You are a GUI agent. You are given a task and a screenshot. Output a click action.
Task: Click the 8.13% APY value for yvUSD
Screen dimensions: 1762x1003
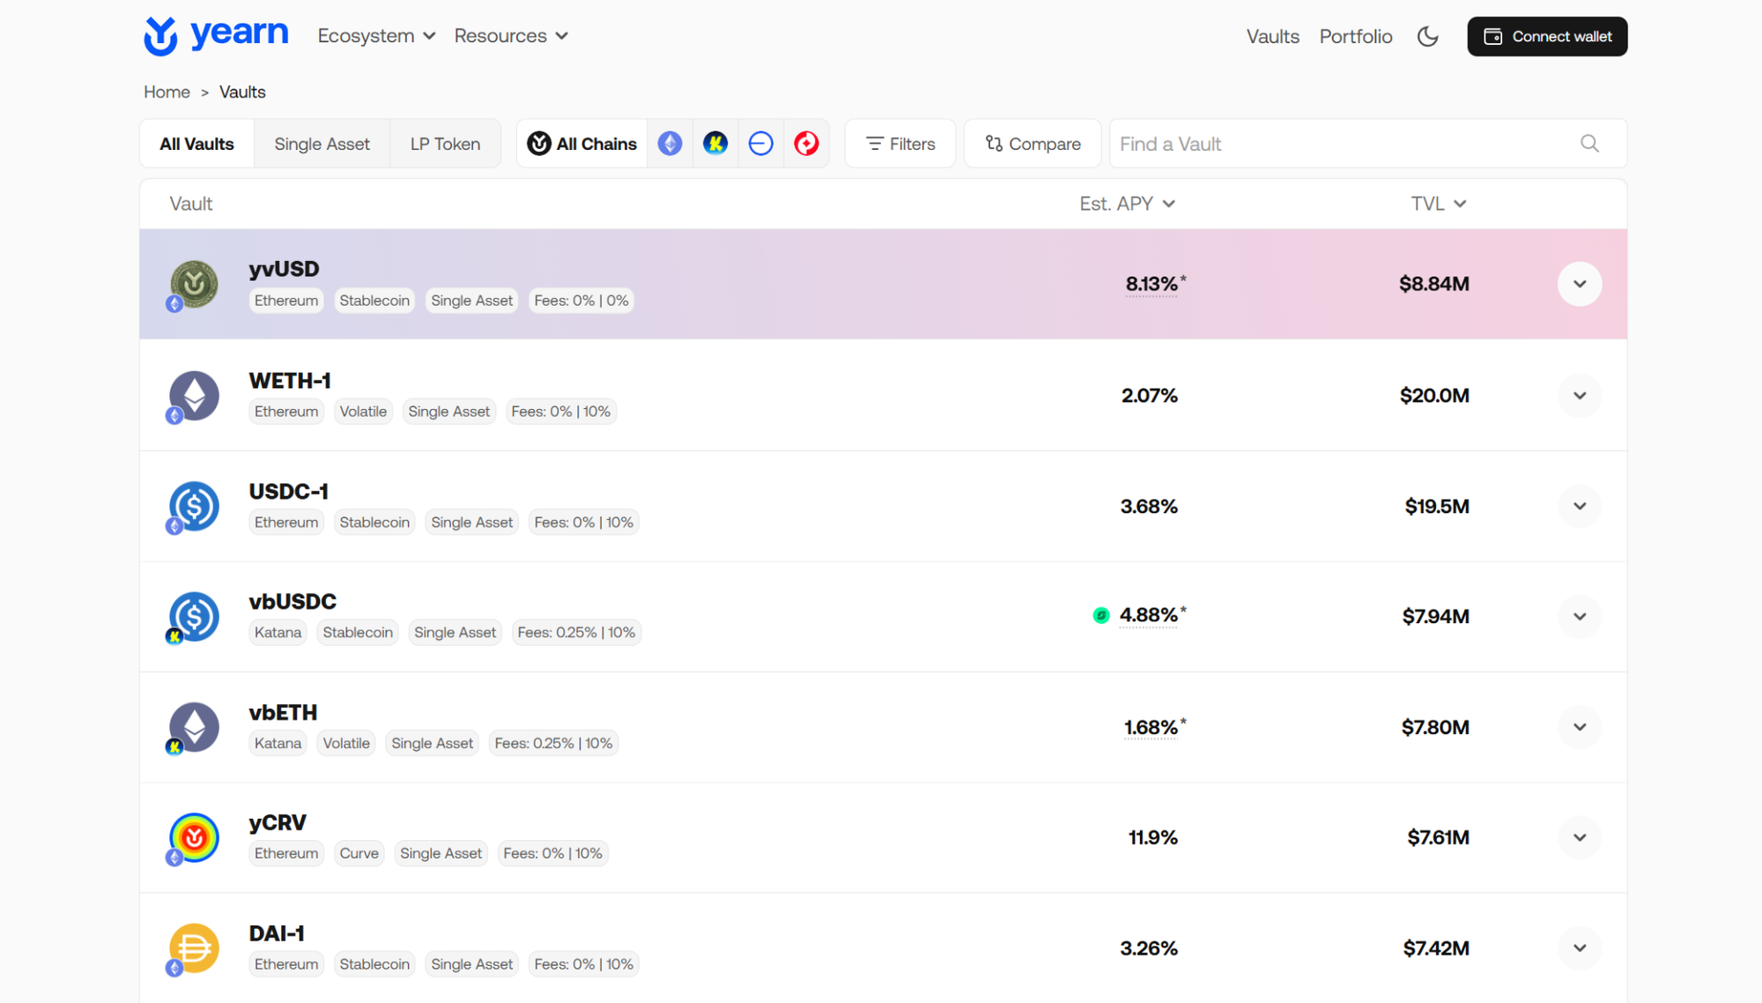pyautogui.click(x=1151, y=284)
